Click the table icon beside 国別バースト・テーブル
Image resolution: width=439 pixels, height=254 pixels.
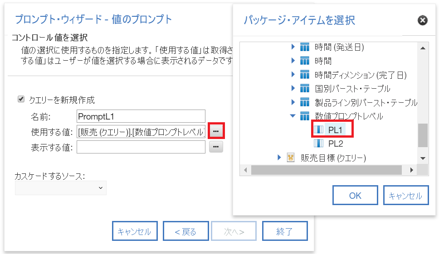(305, 88)
